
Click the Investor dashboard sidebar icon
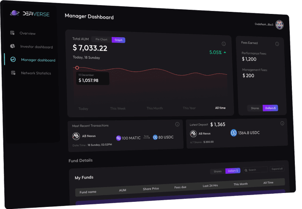tap(13, 46)
